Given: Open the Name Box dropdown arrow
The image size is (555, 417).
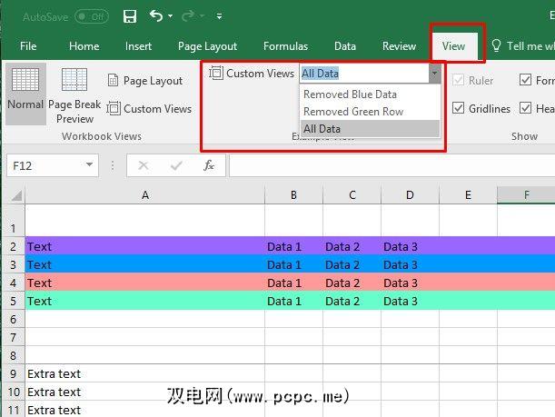Looking at the screenshot, I should tap(89, 165).
